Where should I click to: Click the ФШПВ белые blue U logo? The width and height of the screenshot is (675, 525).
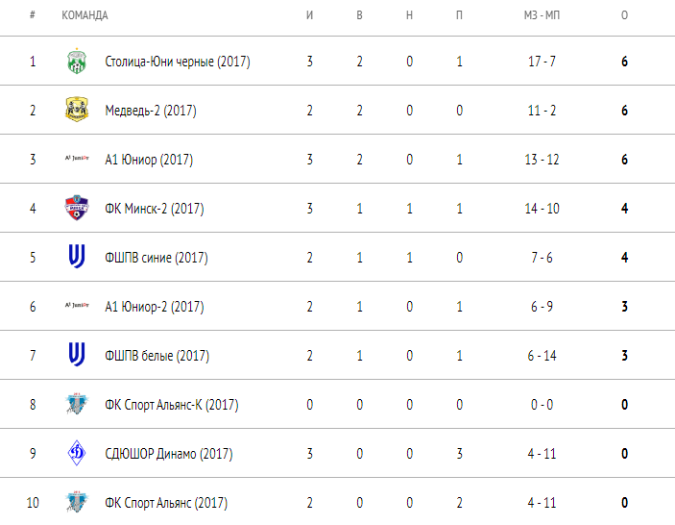(77, 354)
